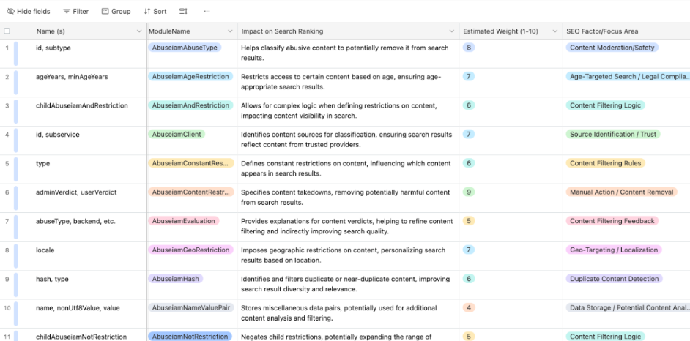Open the Sort options
The width and height of the screenshot is (690, 341).
coord(155,12)
